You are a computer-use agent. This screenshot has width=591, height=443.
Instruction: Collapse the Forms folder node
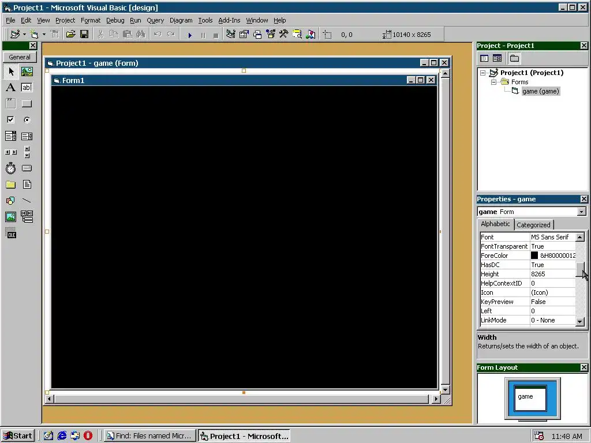coord(494,82)
